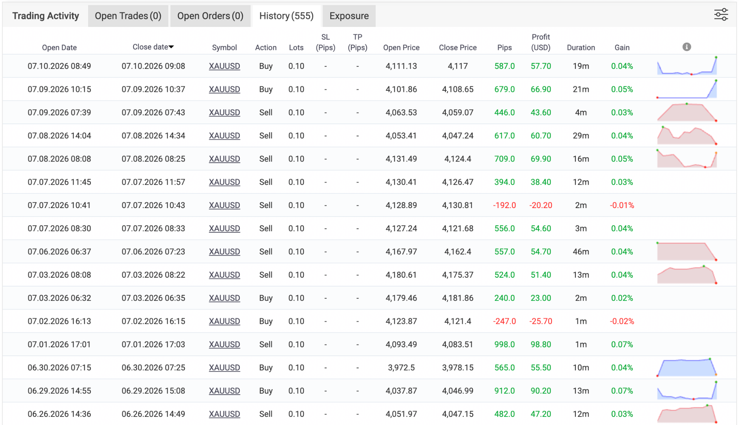Switch to Open Orders (0) tab

click(x=210, y=16)
